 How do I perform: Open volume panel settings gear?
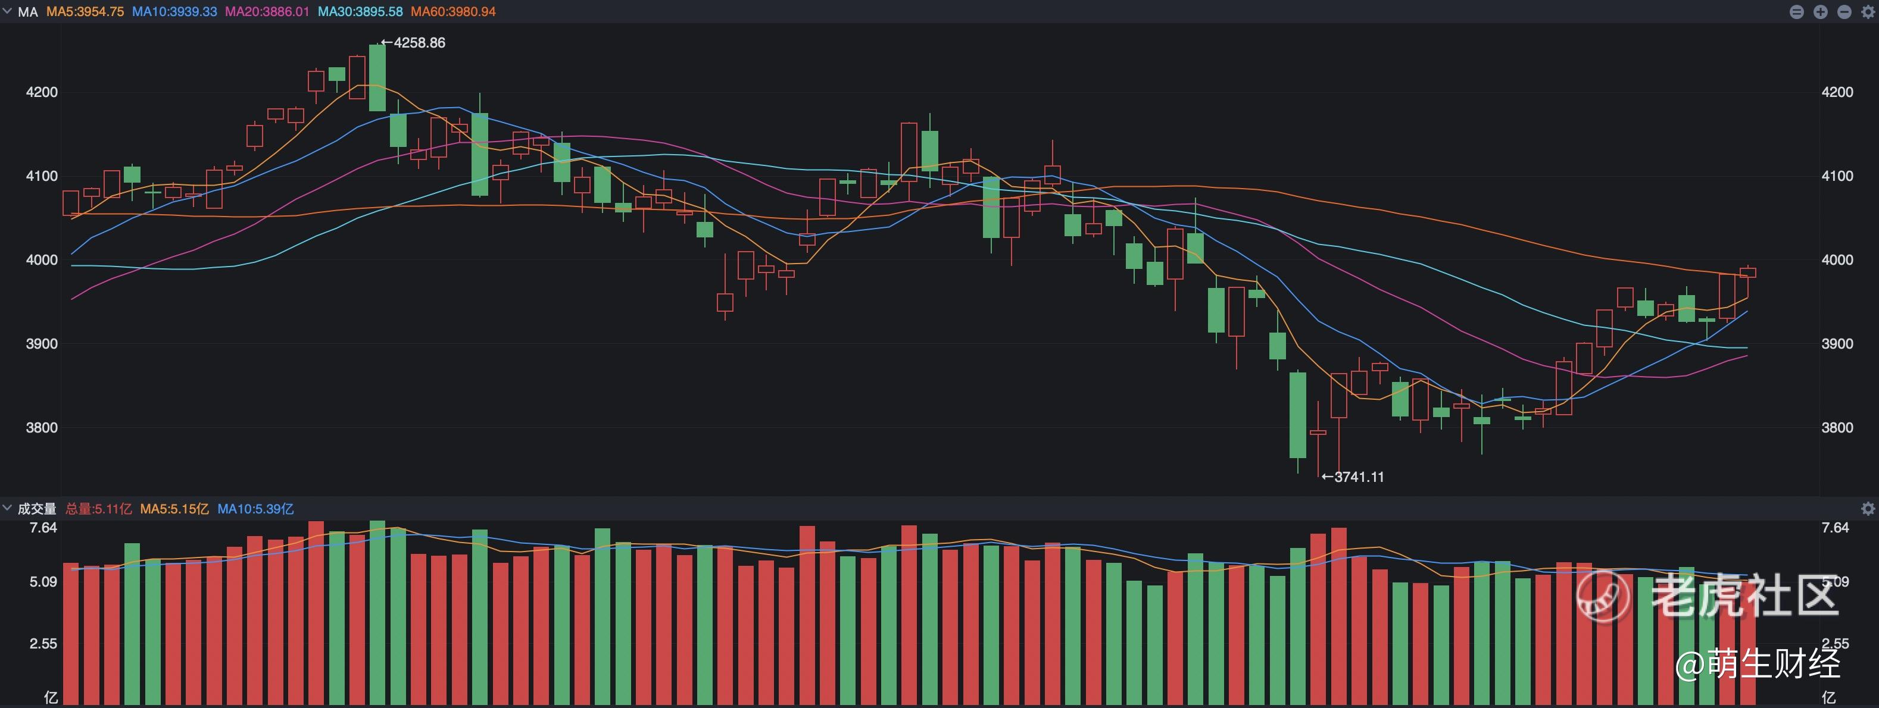(1868, 508)
